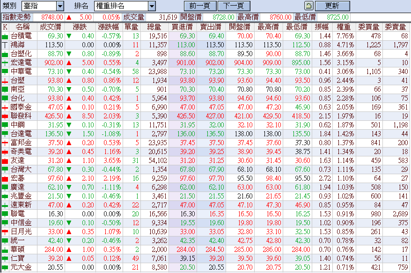Click 台積電 weight 7.76%
411x273 pixels.
tap(345, 36)
